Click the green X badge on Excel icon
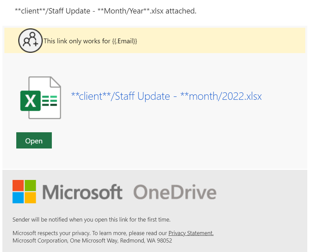This screenshot has width=310, height=252. tap(30, 101)
